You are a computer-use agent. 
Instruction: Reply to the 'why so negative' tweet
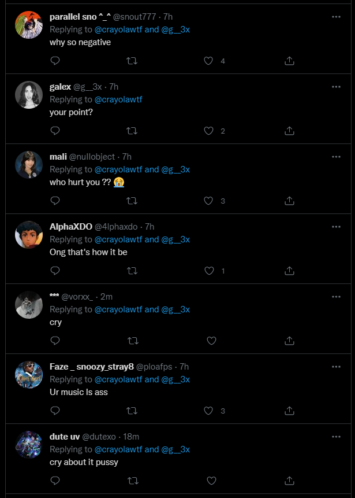[x=55, y=61]
